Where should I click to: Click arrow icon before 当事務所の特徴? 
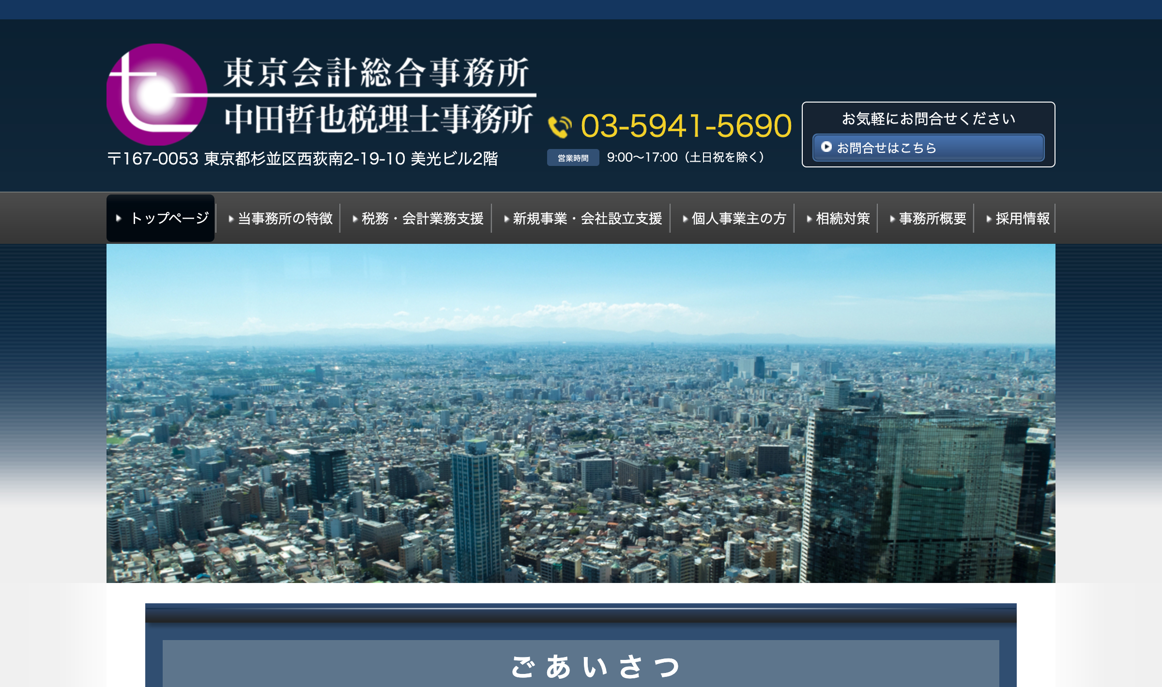[231, 219]
